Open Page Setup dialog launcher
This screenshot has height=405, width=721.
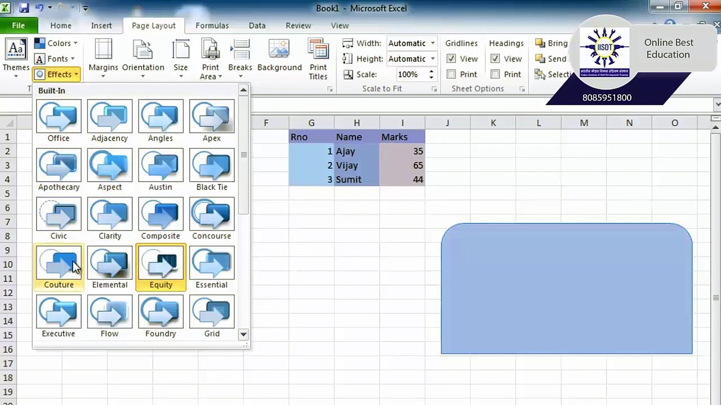[x=330, y=89]
